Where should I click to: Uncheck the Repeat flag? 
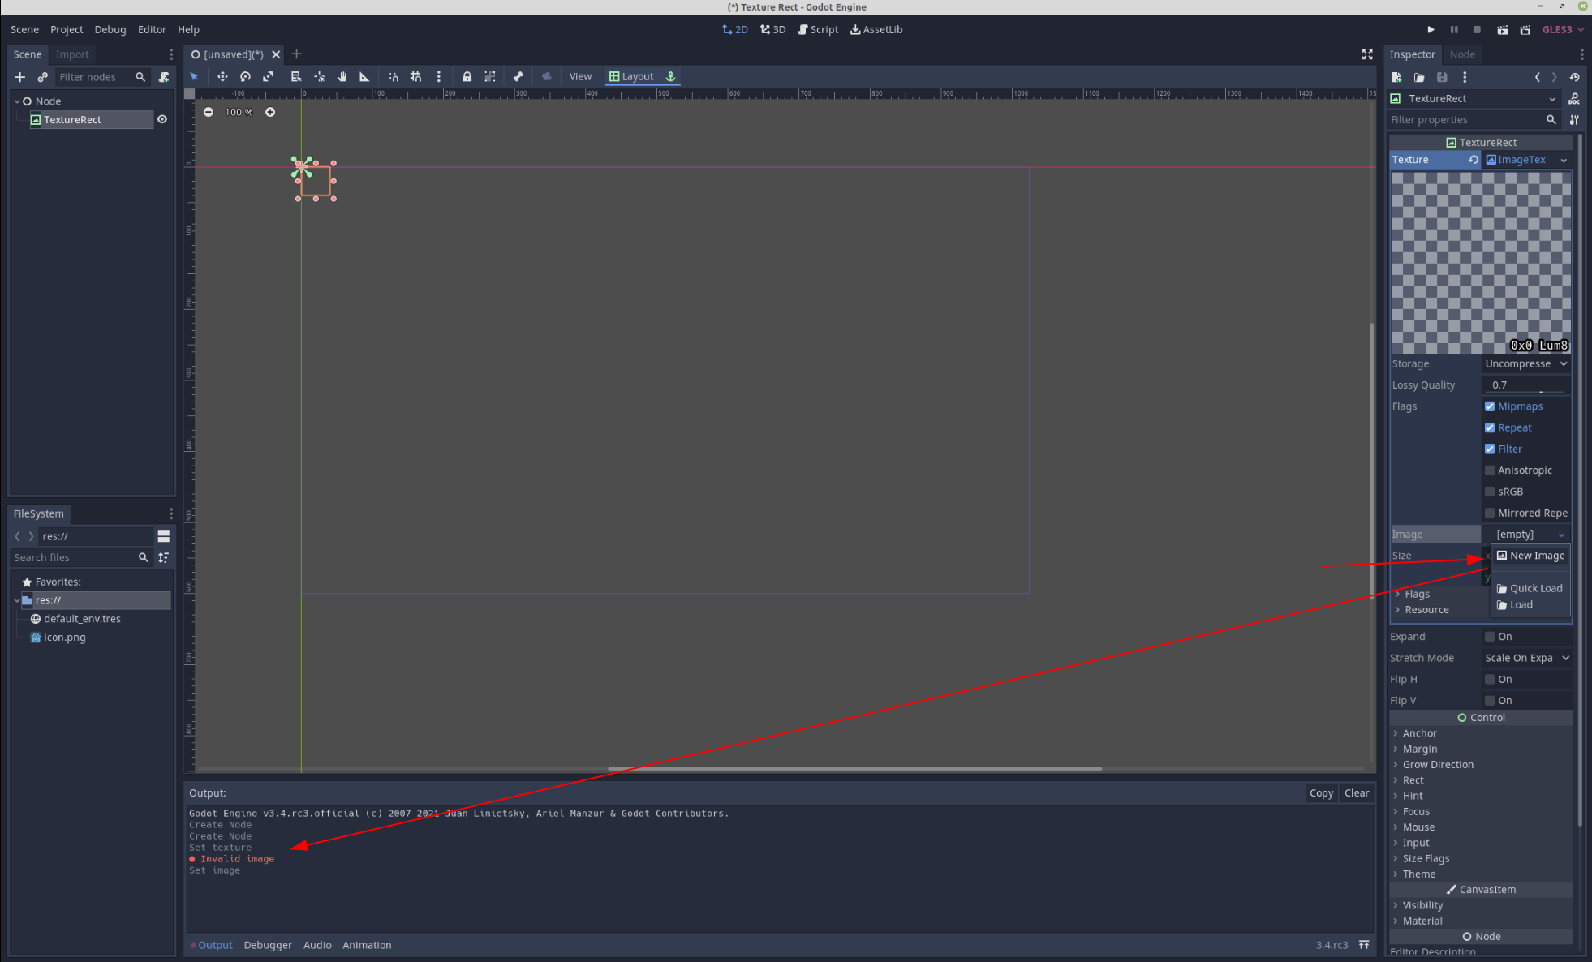tap(1491, 427)
